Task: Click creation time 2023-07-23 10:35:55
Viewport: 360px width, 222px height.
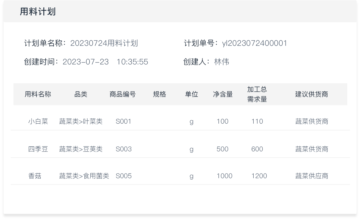Action: click(x=105, y=62)
